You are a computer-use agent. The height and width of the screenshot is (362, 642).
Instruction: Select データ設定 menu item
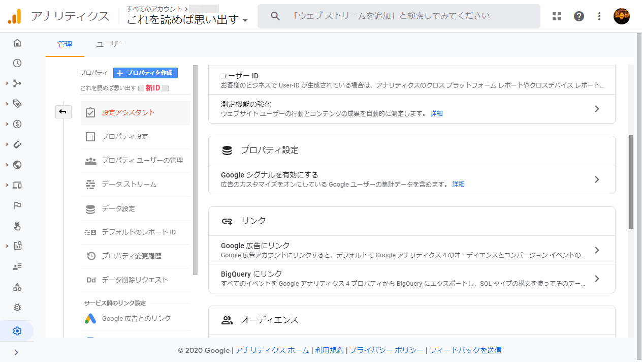click(x=136, y=208)
